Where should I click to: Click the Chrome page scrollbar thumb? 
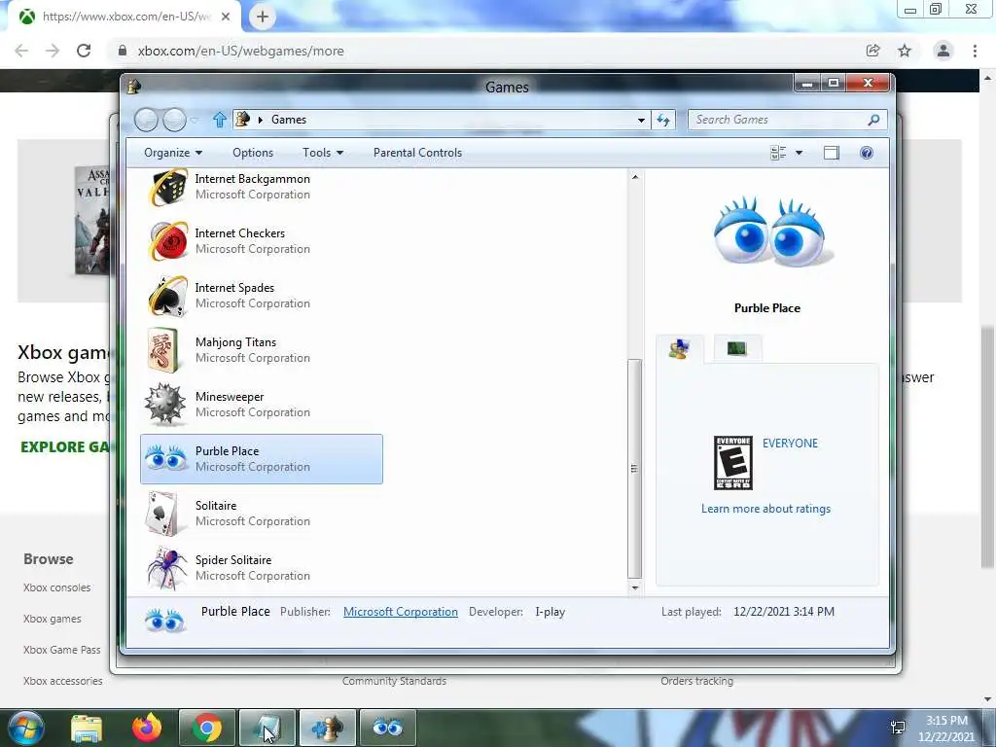tap(987, 446)
